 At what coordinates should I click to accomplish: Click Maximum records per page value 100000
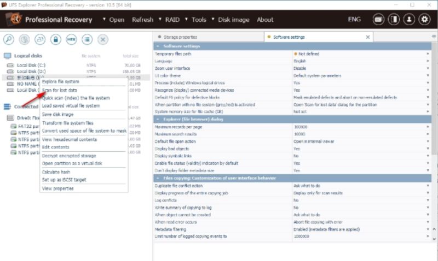pyautogui.click(x=301, y=127)
